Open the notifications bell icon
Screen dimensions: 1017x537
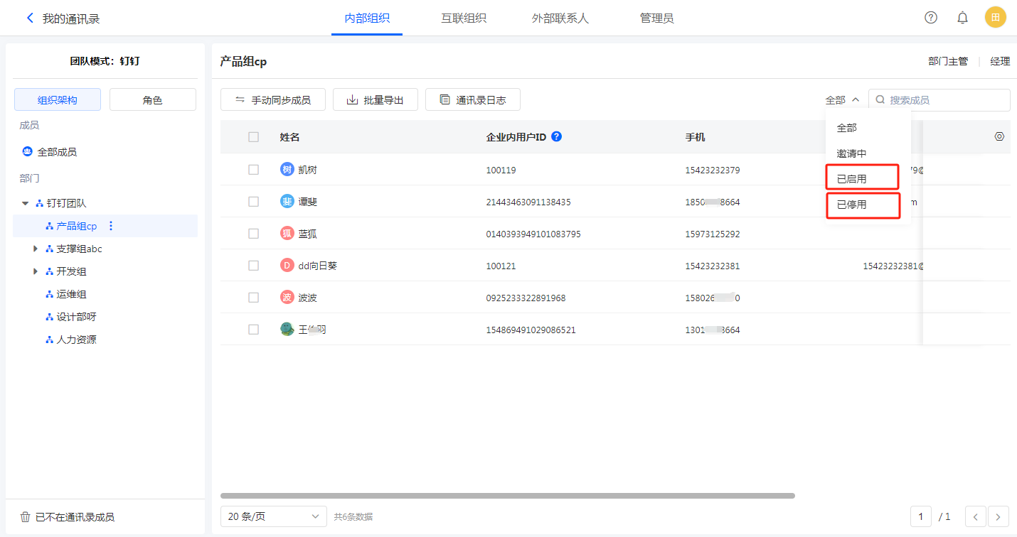click(962, 18)
